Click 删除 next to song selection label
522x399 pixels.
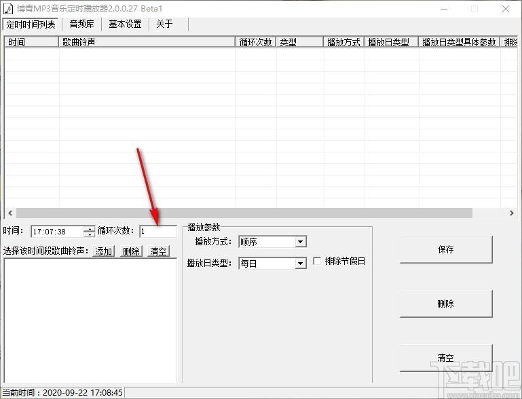131,251
